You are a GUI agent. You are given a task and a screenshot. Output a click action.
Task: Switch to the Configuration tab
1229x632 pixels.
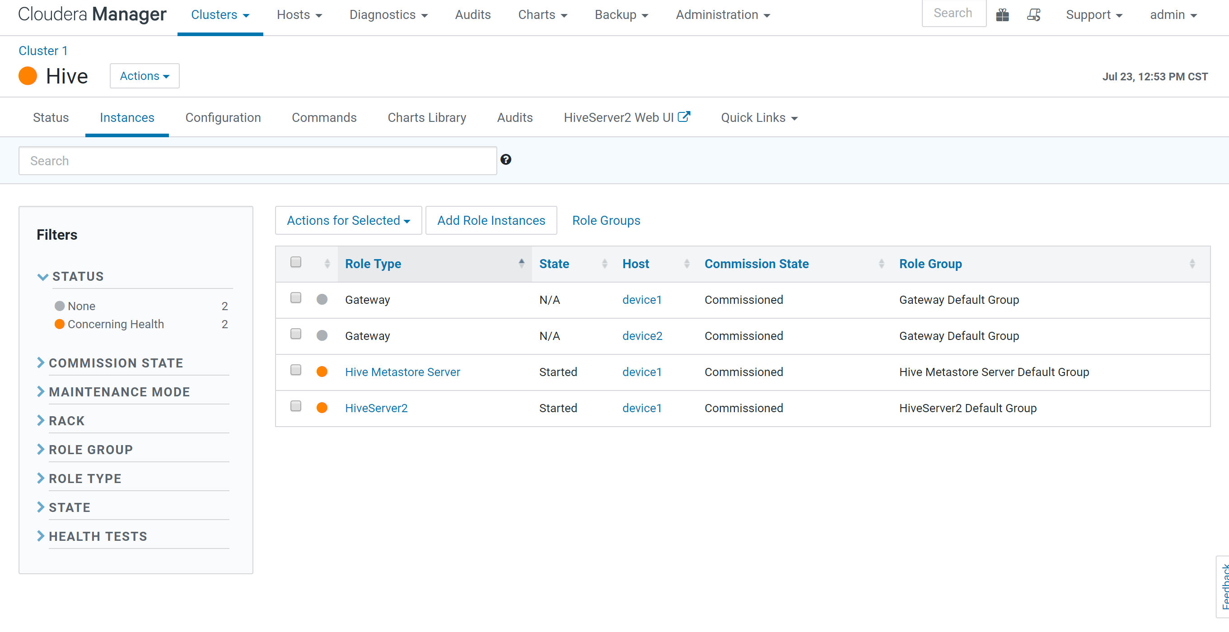[223, 117]
